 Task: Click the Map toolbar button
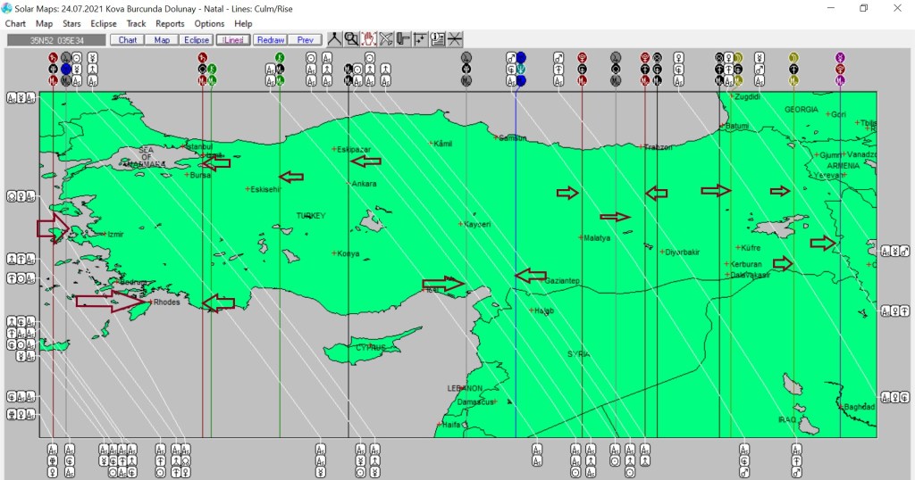tap(162, 40)
